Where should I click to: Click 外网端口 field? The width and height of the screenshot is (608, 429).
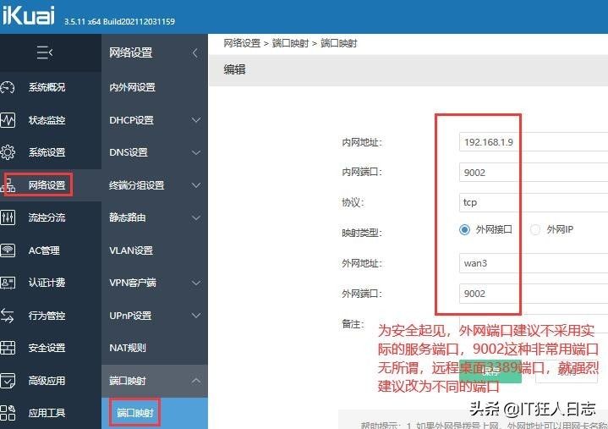click(534, 294)
